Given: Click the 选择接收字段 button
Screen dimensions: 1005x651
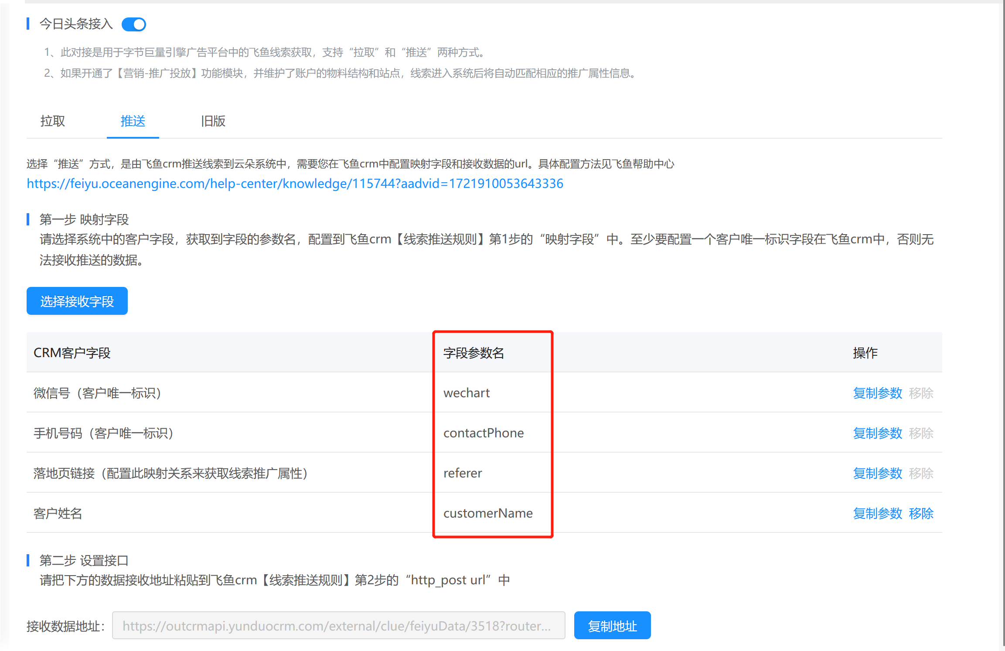Looking at the screenshot, I should click(x=77, y=301).
